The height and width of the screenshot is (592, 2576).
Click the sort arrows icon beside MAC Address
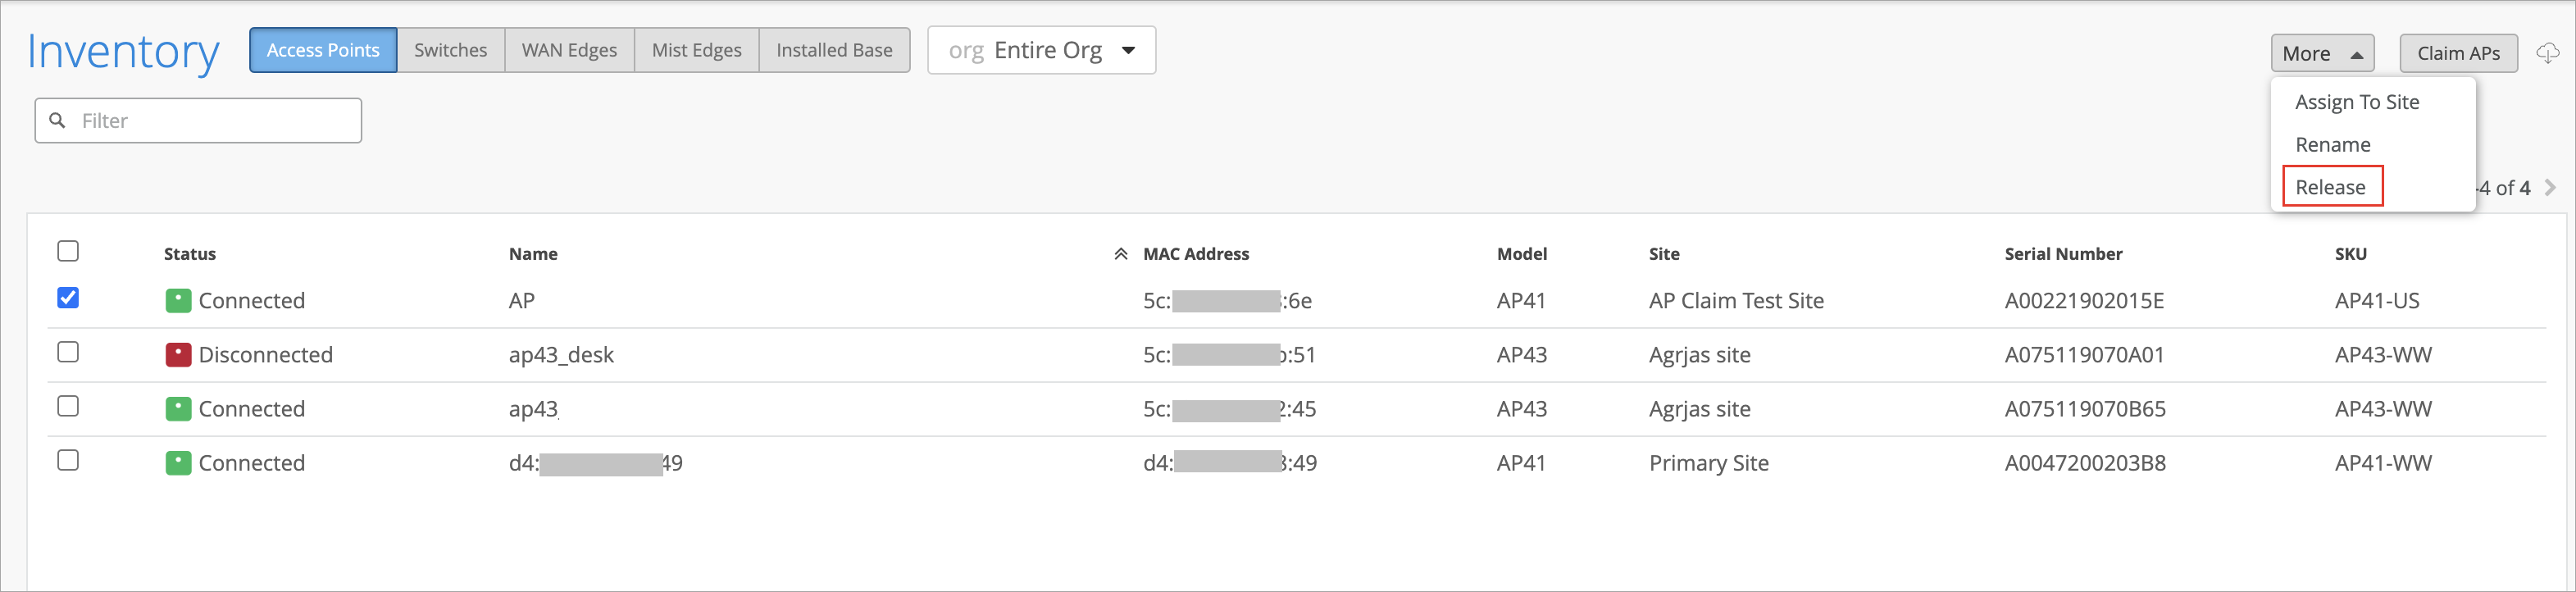tap(1120, 254)
